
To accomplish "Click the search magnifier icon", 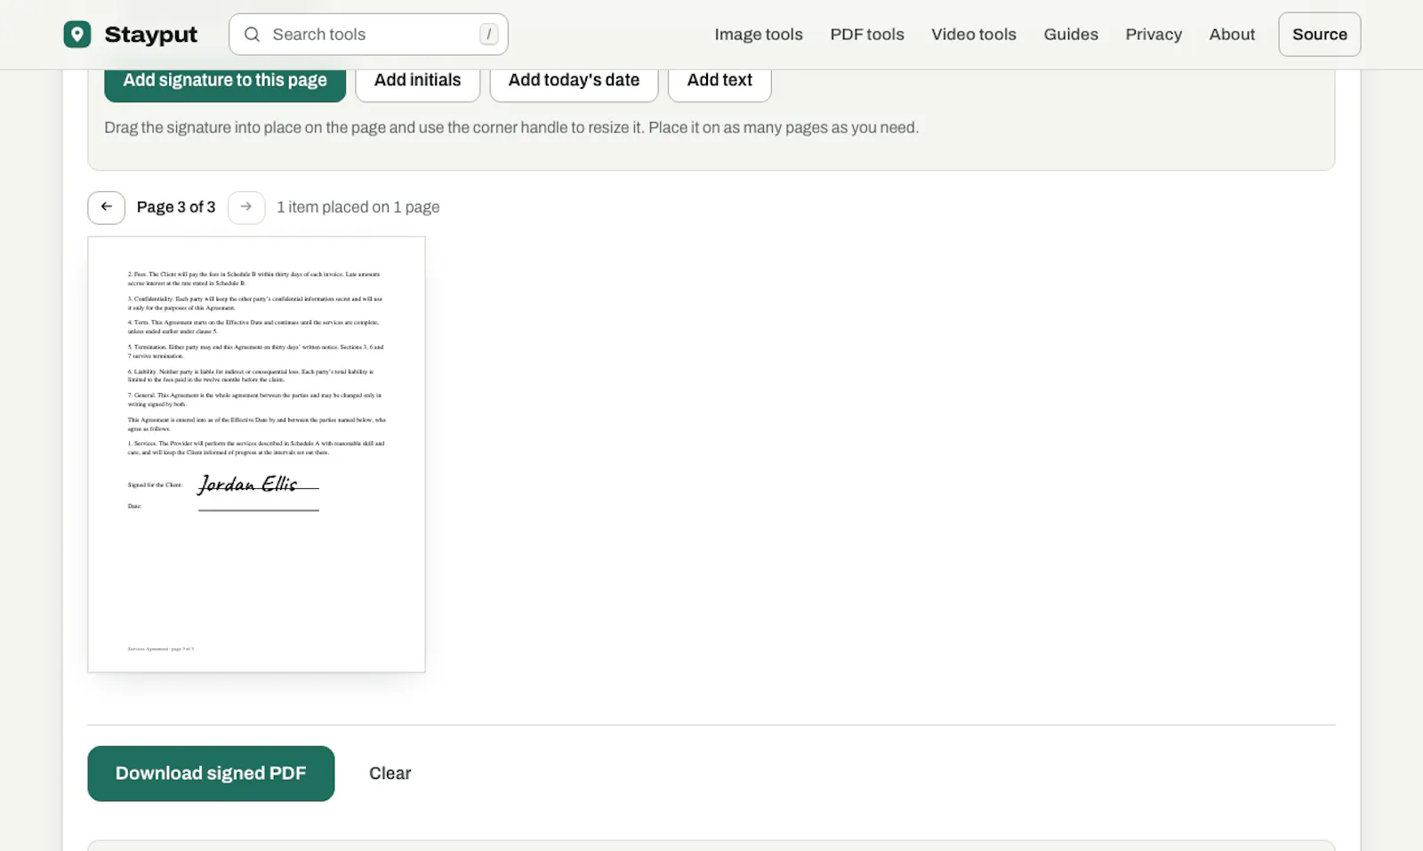I will 252,35.
